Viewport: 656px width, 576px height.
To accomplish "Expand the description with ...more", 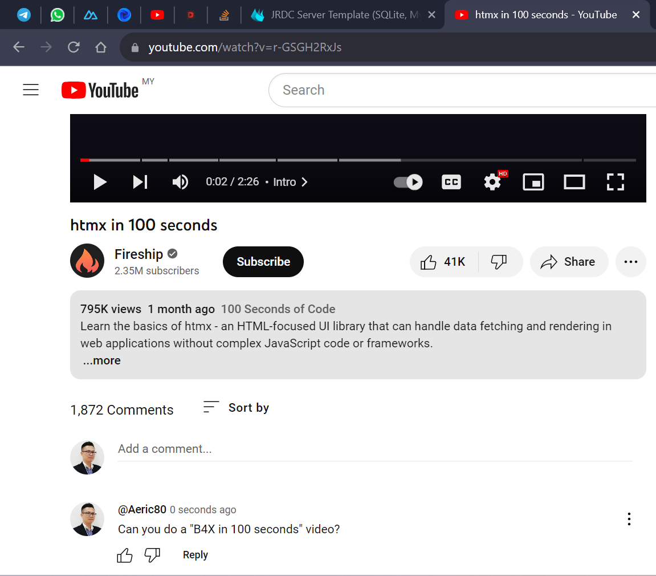I will [x=101, y=360].
